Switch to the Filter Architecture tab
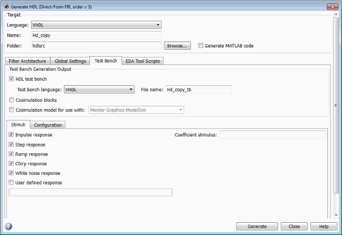Viewport: 342px width, 235px height. click(27, 61)
